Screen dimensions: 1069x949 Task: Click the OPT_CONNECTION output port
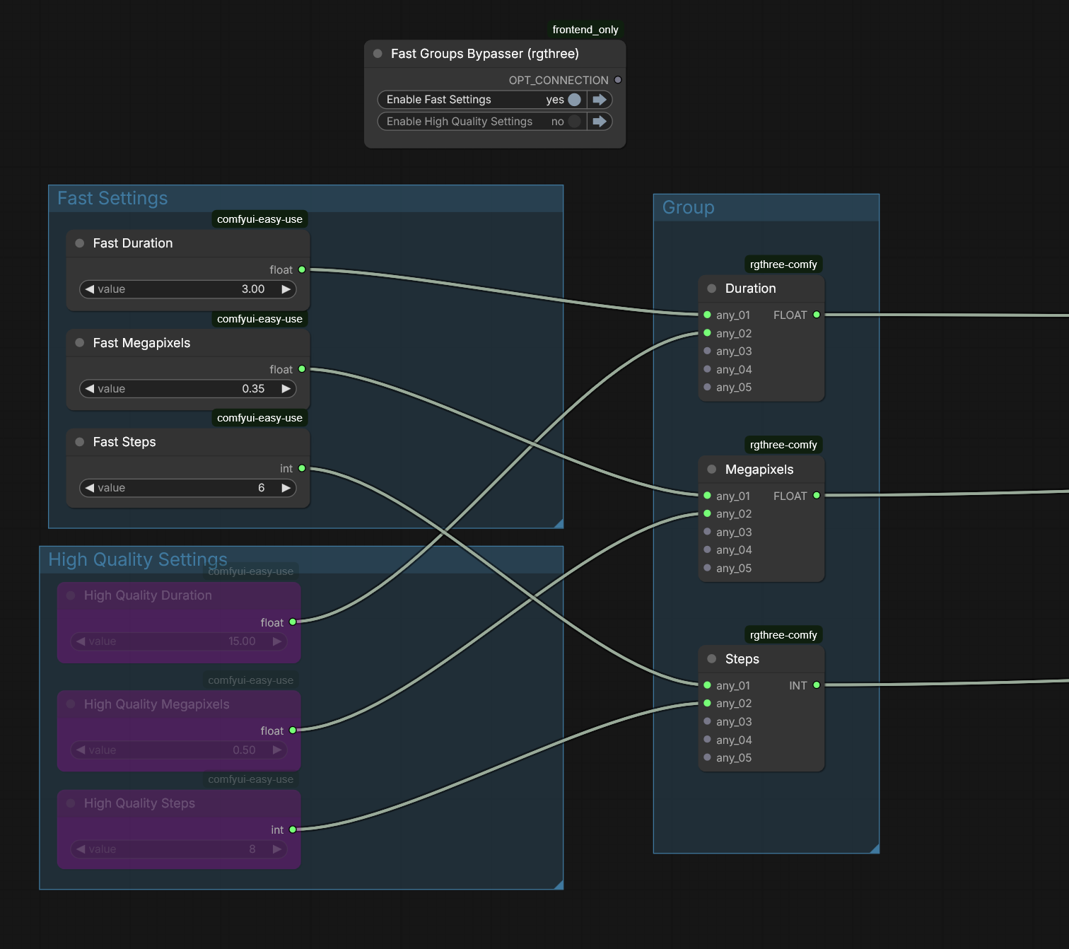(618, 80)
